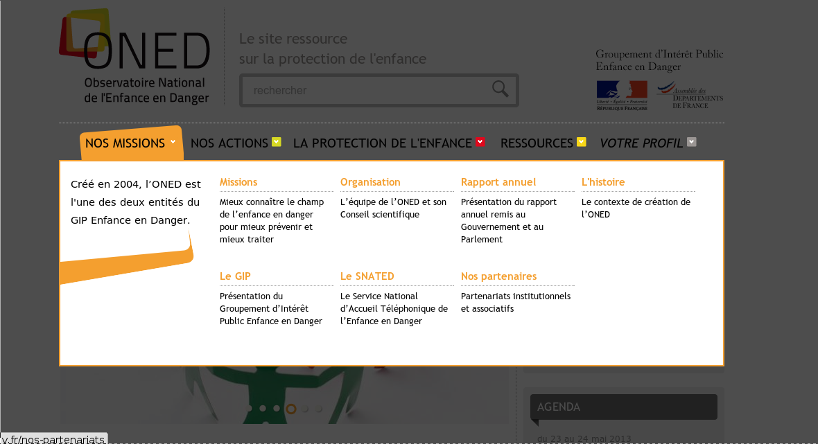Open the Assemblée des Départements de France logo
The image size is (818, 444).
coord(690,95)
